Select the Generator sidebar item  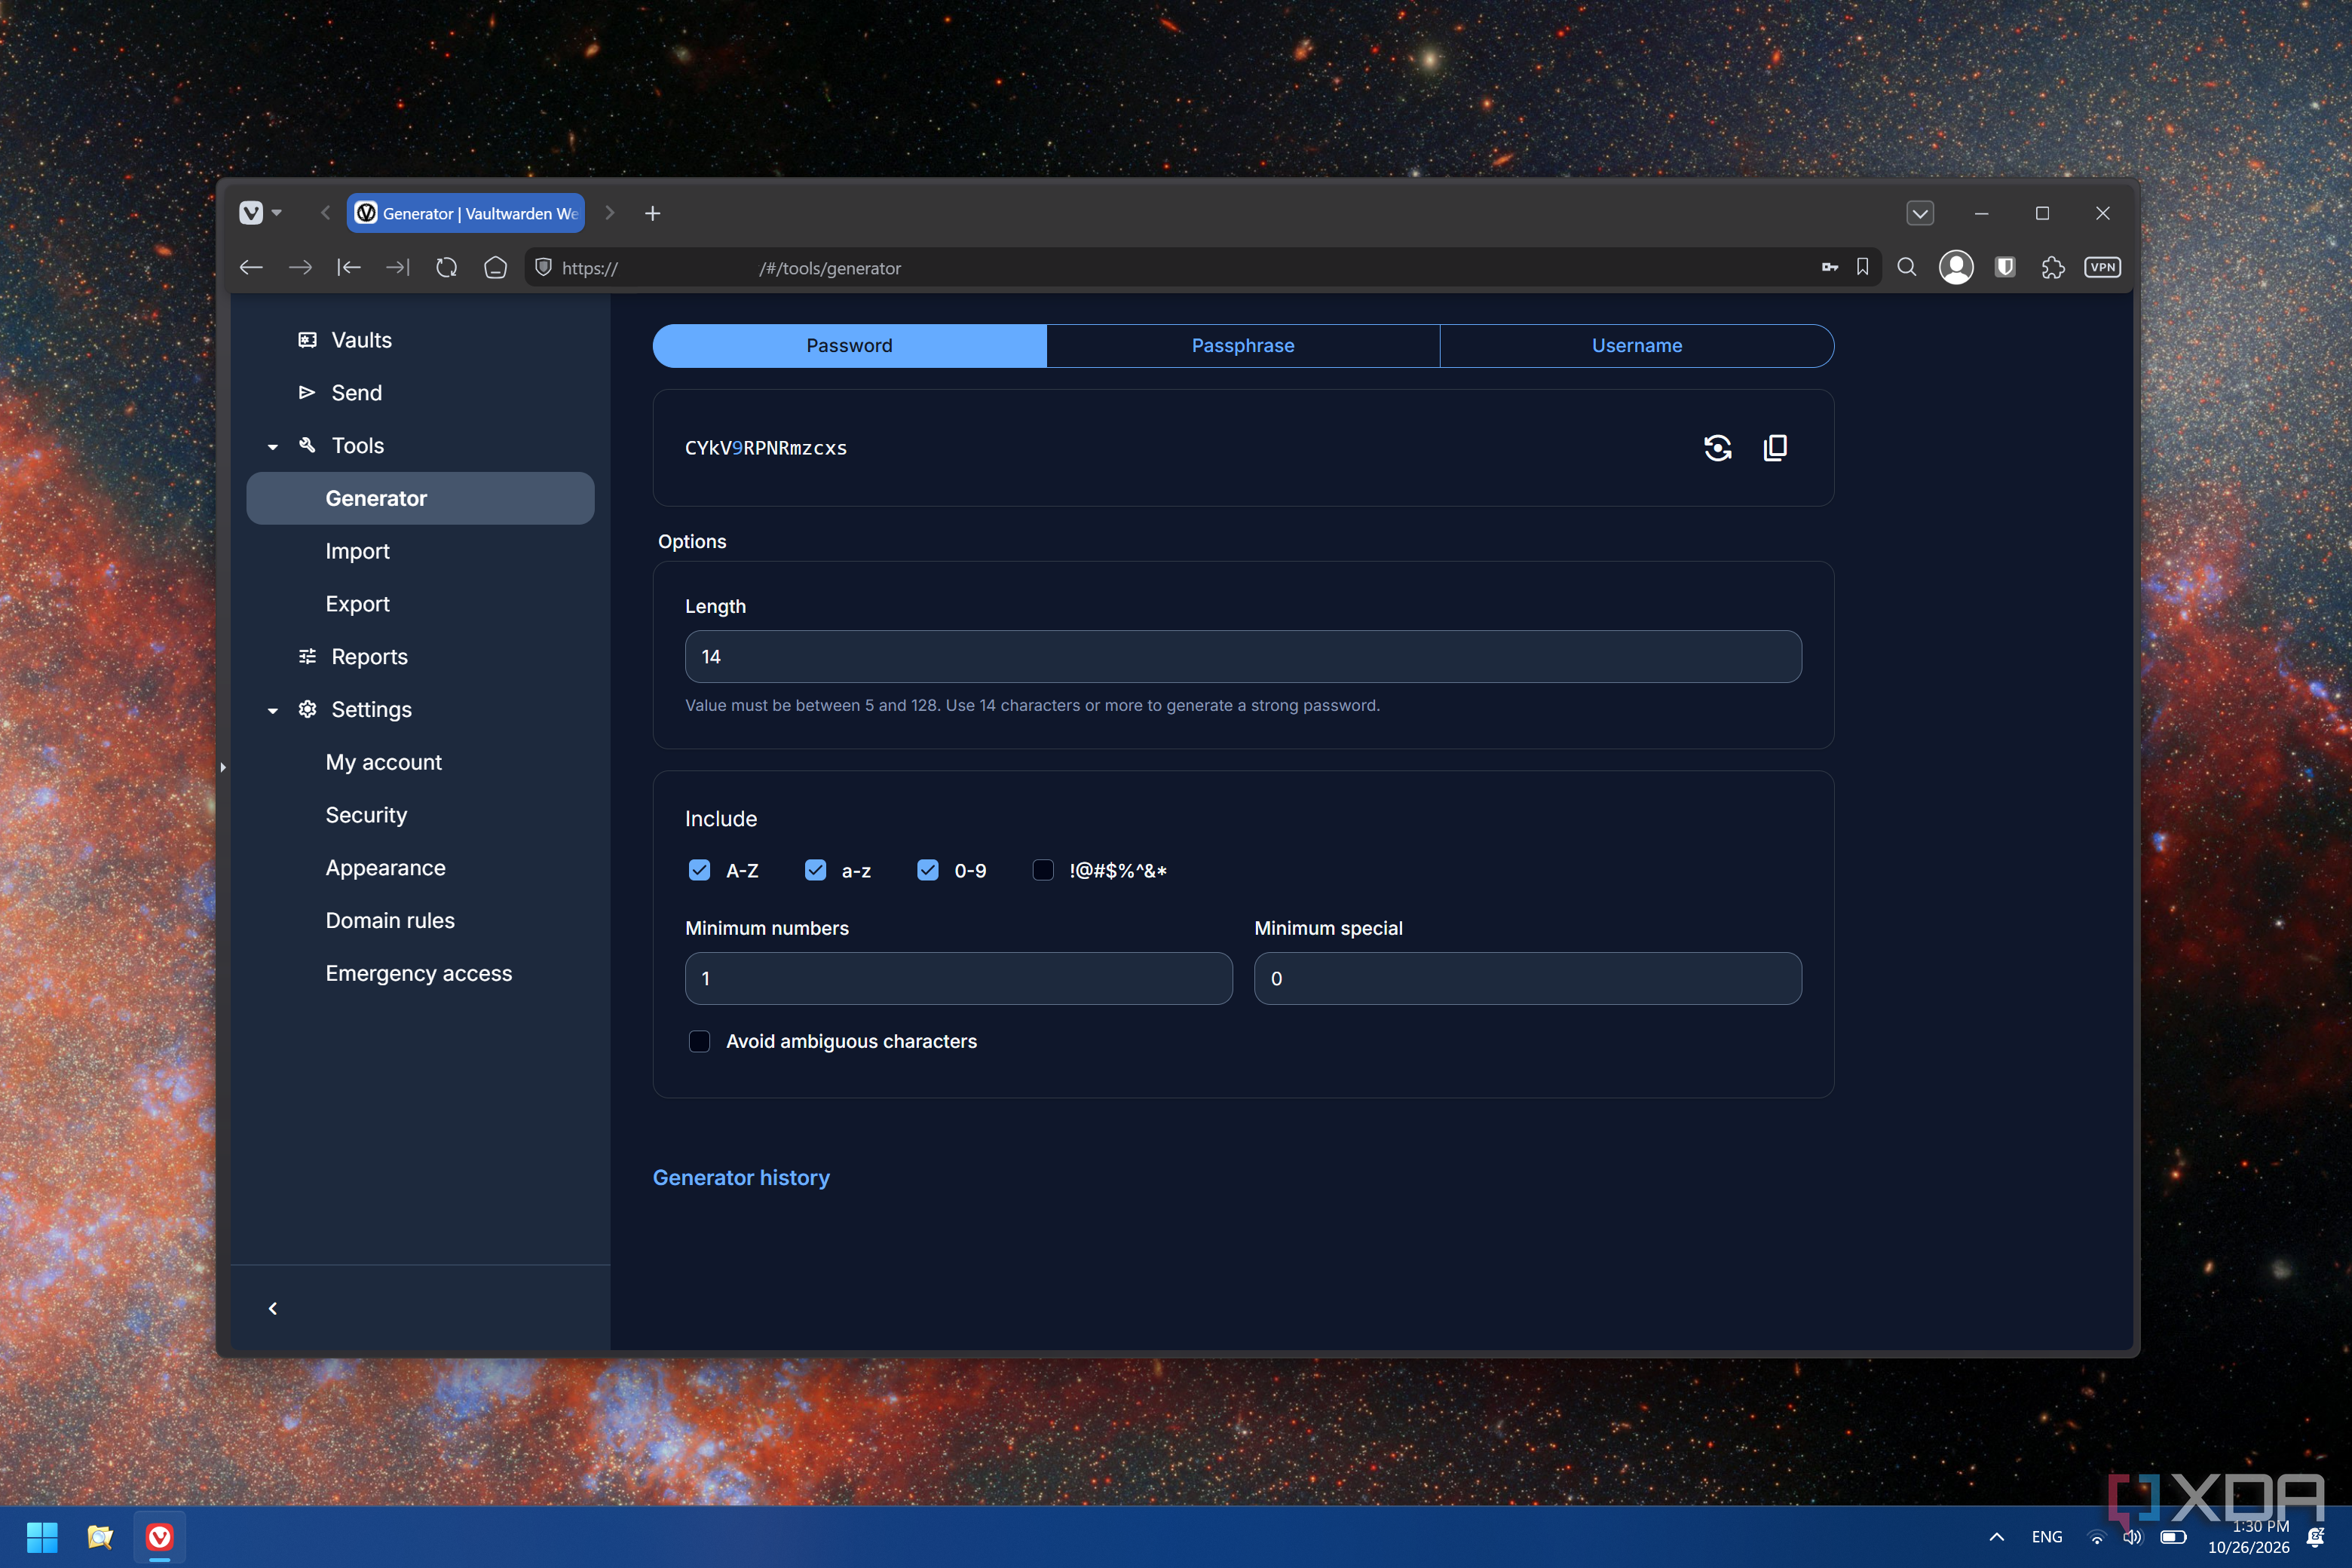420,499
